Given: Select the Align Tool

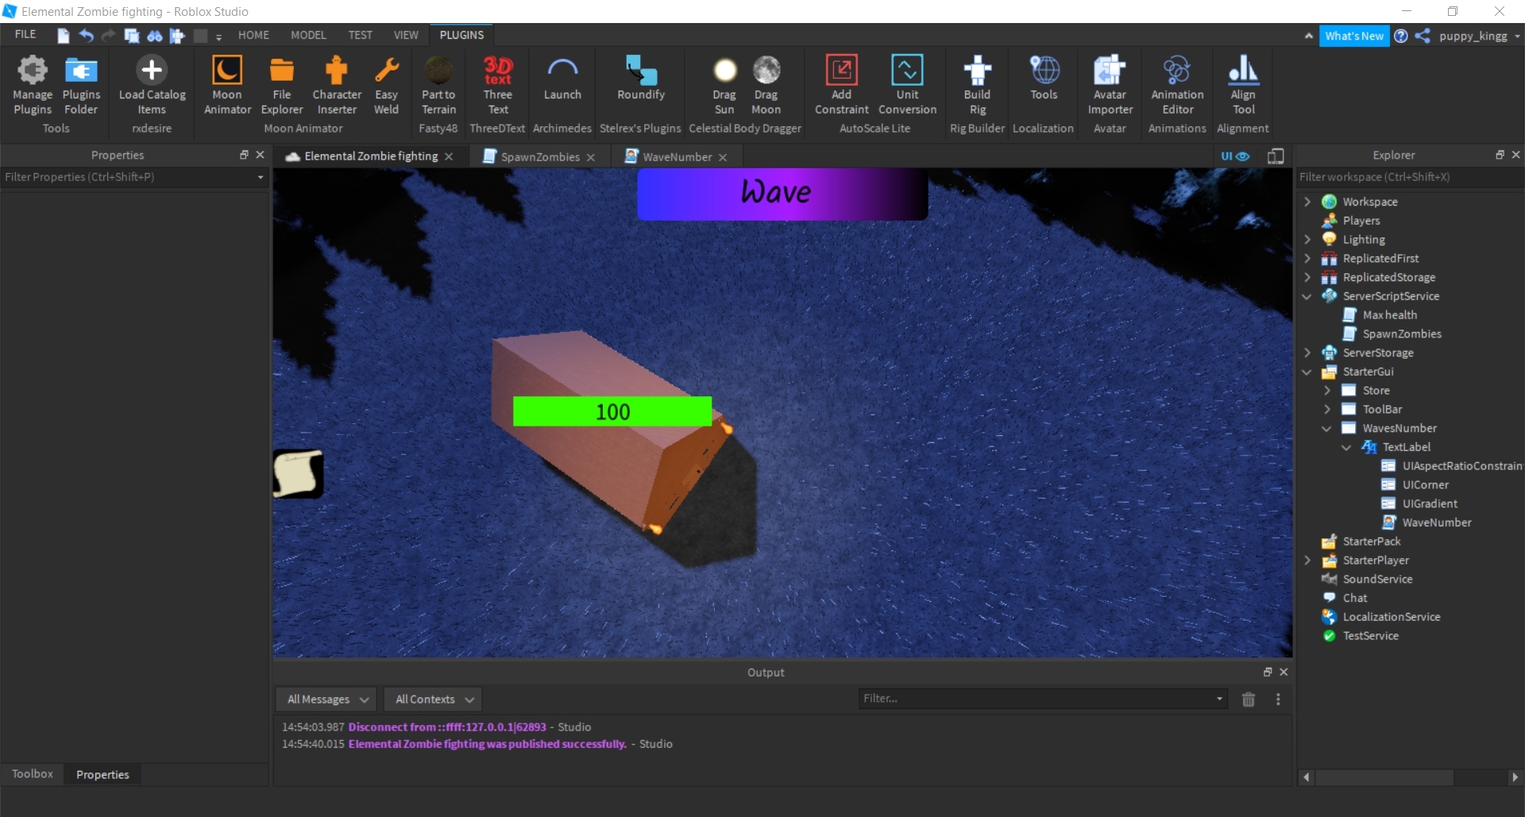Looking at the screenshot, I should click(1243, 85).
